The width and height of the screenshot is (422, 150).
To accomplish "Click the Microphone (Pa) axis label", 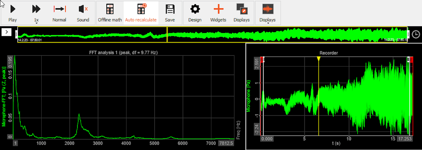I will pyautogui.click(x=248, y=96).
